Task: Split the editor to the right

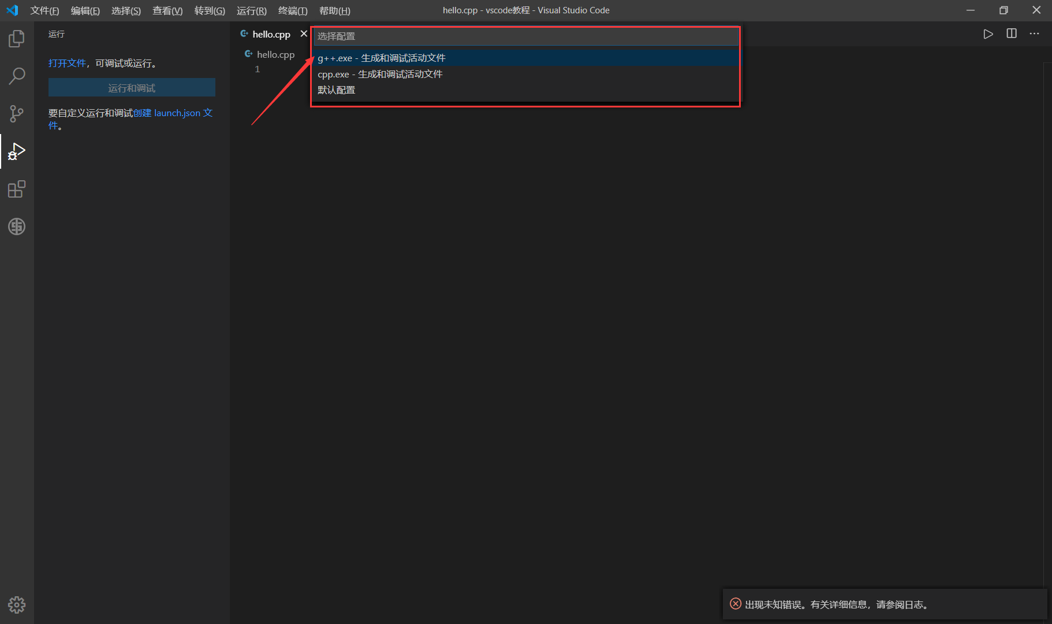Action: (1012, 34)
